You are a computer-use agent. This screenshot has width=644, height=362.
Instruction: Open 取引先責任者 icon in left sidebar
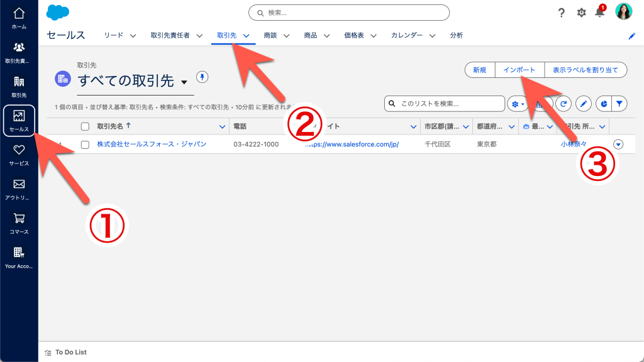point(19,53)
